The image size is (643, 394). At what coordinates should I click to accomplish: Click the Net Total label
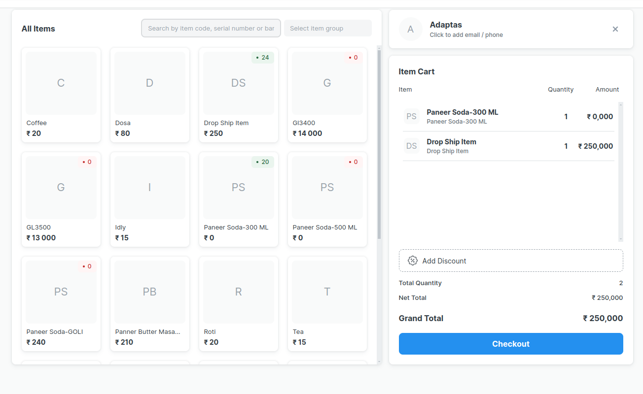413,298
